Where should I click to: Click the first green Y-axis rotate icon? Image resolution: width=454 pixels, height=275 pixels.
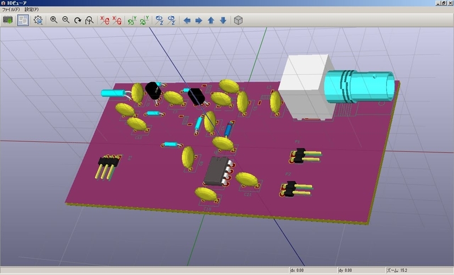point(132,20)
